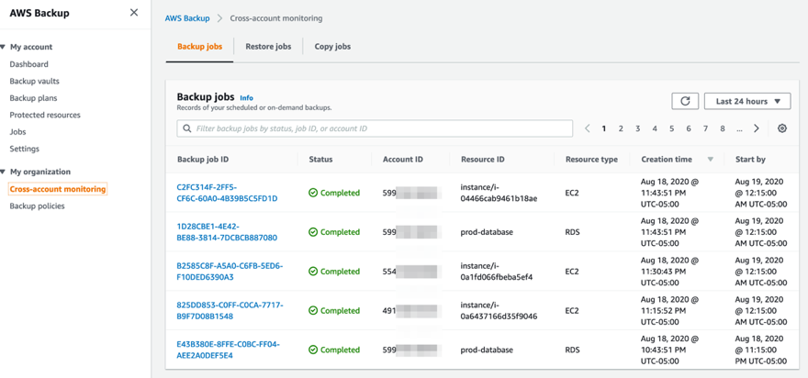Click the Resource type column header
This screenshot has width=808, height=378.
click(x=591, y=160)
